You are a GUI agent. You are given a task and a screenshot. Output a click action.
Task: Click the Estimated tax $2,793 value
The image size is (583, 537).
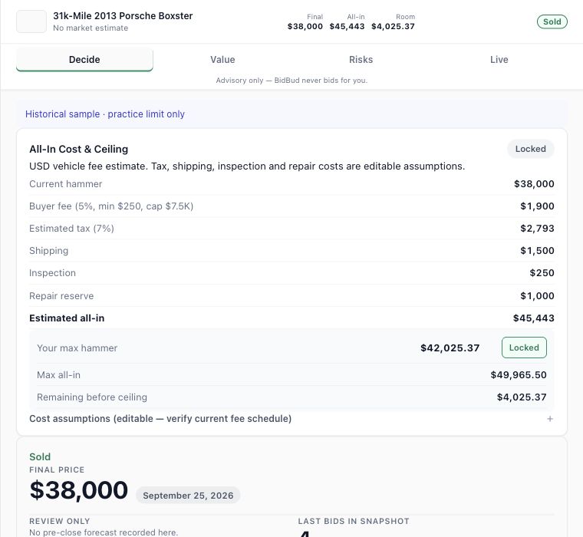[537, 229]
